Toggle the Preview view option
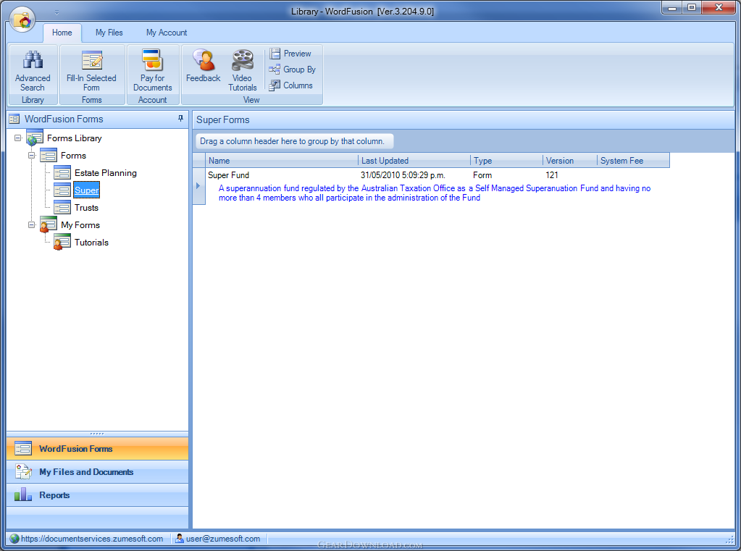 click(x=290, y=54)
